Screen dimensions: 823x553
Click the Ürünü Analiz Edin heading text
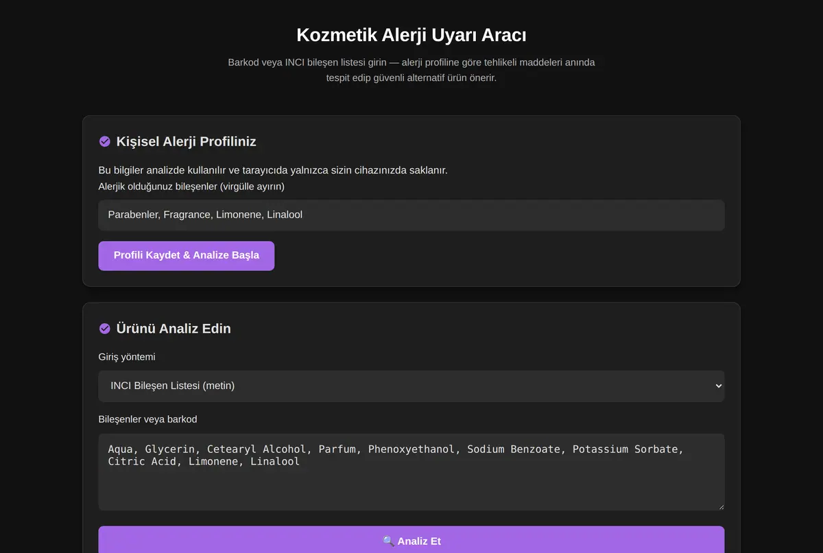click(x=174, y=329)
